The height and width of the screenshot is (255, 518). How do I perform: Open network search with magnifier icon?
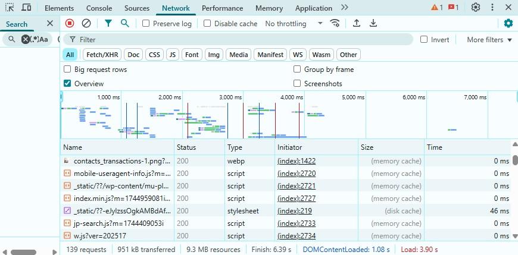125,23
